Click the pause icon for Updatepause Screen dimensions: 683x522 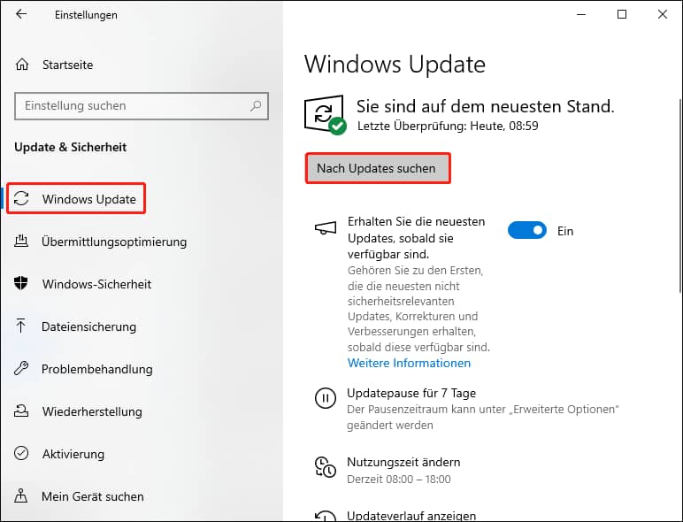326,398
